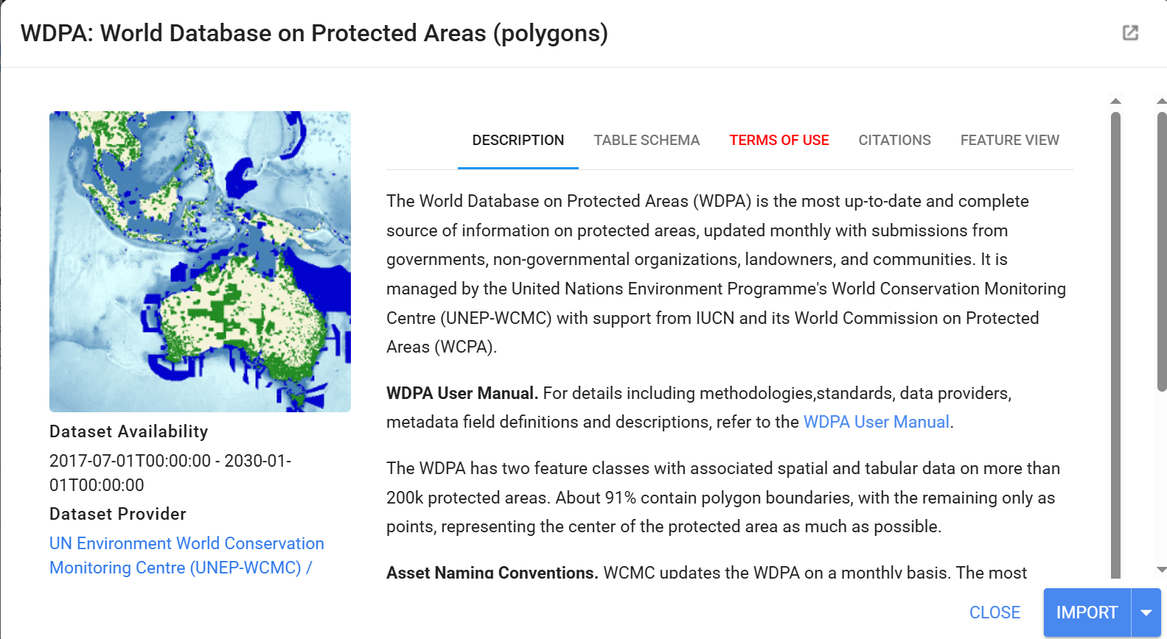Click the WDPA map preview thumbnail
1167x639 pixels.
(x=200, y=261)
